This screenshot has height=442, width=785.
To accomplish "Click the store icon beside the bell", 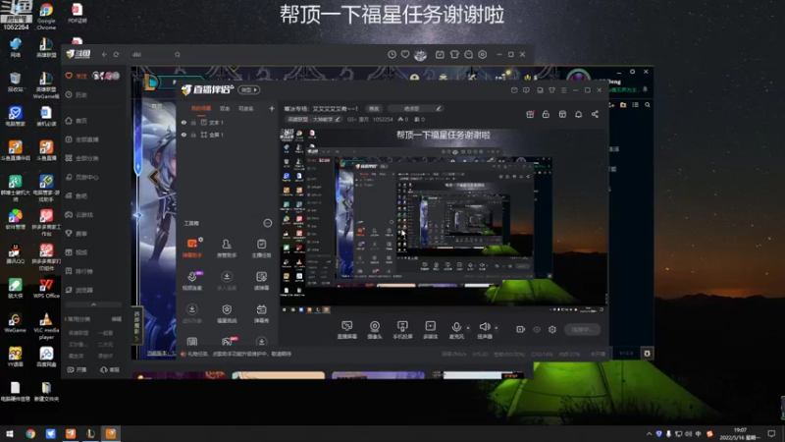I will pos(562,114).
